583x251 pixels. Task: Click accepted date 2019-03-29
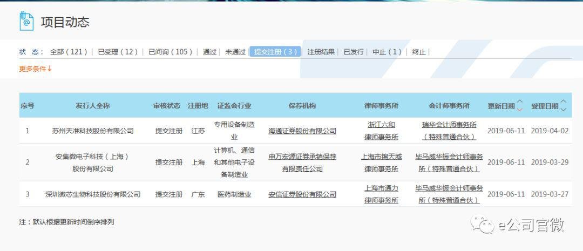pyautogui.click(x=550, y=162)
